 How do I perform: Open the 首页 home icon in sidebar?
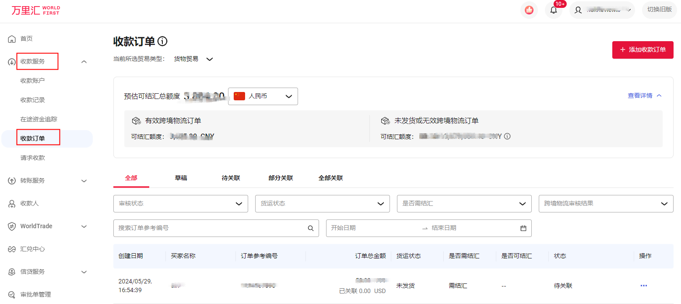pos(11,39)
